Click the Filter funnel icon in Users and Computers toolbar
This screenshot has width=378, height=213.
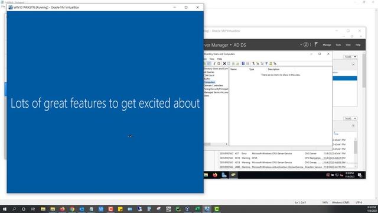pyautogui.click(x=266, y=63)
